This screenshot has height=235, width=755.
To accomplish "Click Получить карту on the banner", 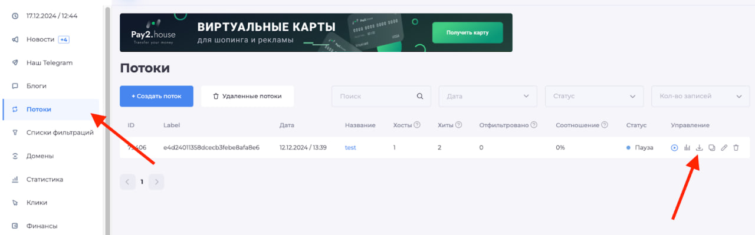I will click(467, 32).
